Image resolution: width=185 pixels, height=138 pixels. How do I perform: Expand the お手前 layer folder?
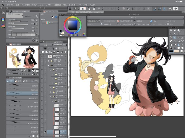coord(53,79)
